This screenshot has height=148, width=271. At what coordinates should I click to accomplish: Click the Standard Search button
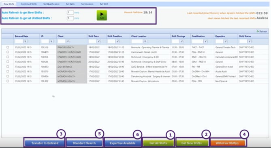84,143
